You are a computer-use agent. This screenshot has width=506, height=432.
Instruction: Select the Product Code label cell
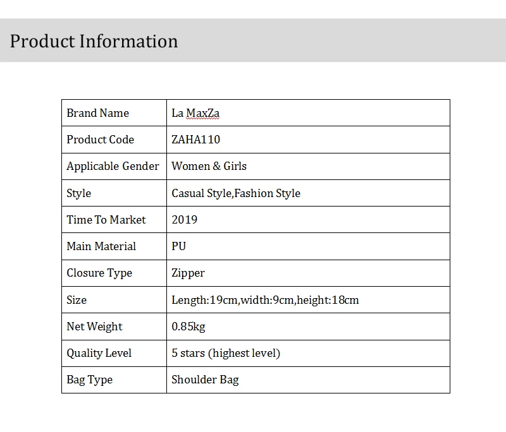114,140
